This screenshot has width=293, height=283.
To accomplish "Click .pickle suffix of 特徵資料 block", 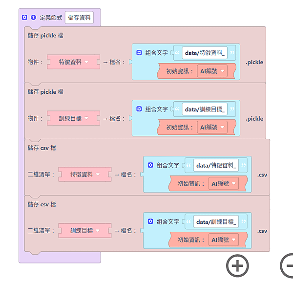I will [x=254, y=62].
